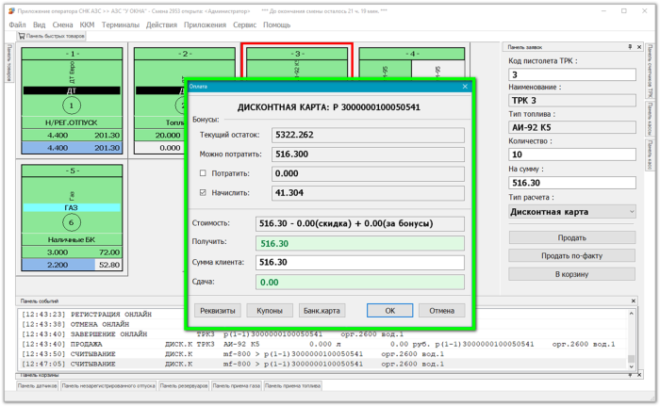The width and height of the screenshot is (660, 406).
Task: Select nozzle circle 1 on pump 1
Action: coord(71,106)
